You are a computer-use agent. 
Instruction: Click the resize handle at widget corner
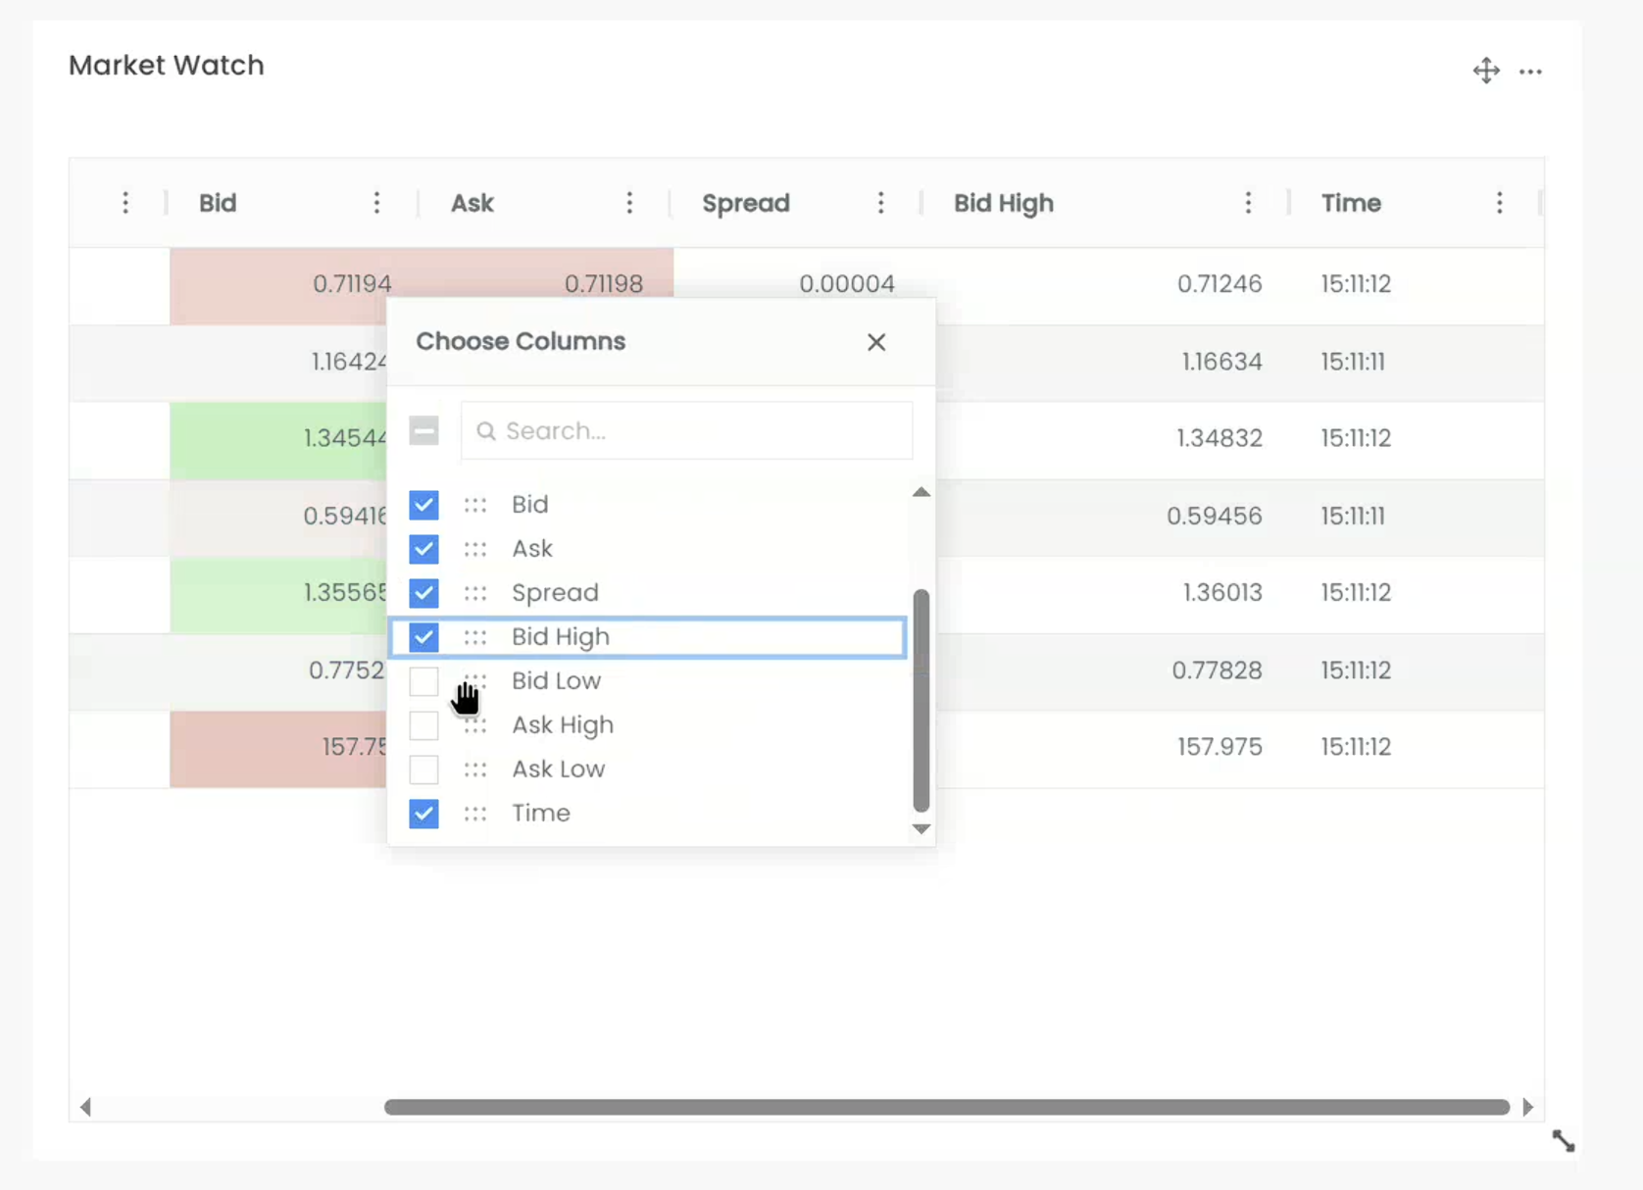1563,1141
